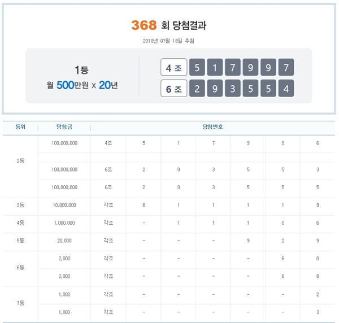This screenshot has height=323, width=339.
Task: Click the gray '9' tile in the 1등 6조 row
Action: tap(215, 88)
